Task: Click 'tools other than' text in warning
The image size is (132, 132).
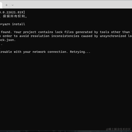Action: [115, 32]
